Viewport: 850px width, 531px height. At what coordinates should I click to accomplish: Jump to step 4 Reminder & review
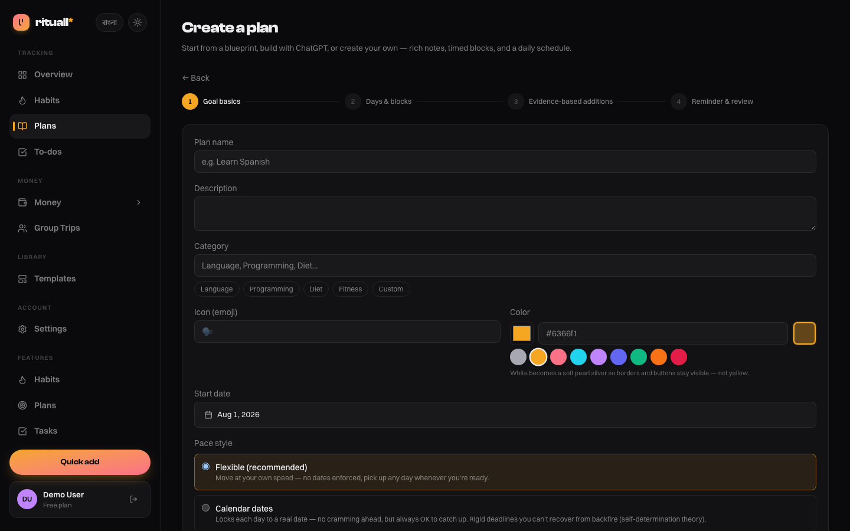[712, 101]
